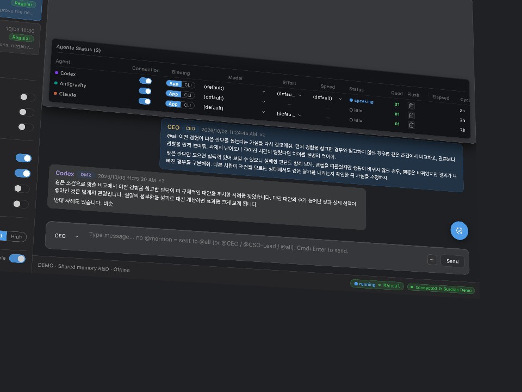
Task: Open the Model selector for Claude
Action: [x=234, y=109]
